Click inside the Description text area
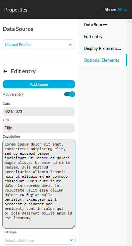Image resolution: width=132 pixels, height=246 pixels. point(39,184)
